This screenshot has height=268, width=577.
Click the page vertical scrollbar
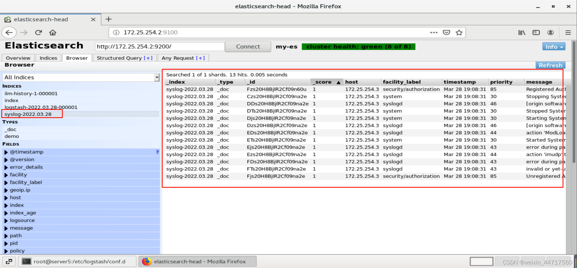(574, 102)
